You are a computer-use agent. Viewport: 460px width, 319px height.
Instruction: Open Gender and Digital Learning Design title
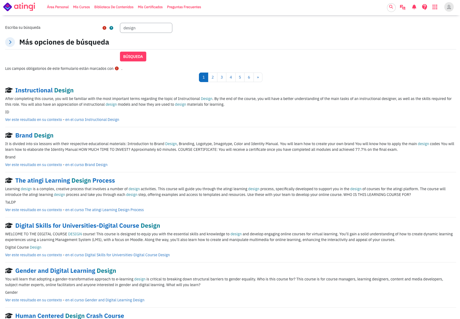[66, 271]
